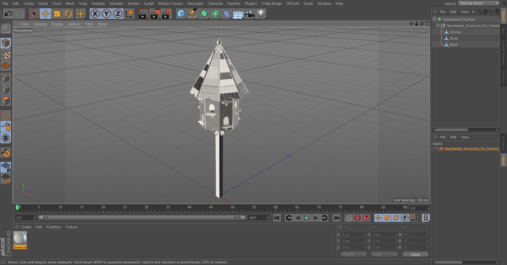Click the orange layer color swatch
The height and width of the screenshot is (265, 507).
[x=441, y=149]
